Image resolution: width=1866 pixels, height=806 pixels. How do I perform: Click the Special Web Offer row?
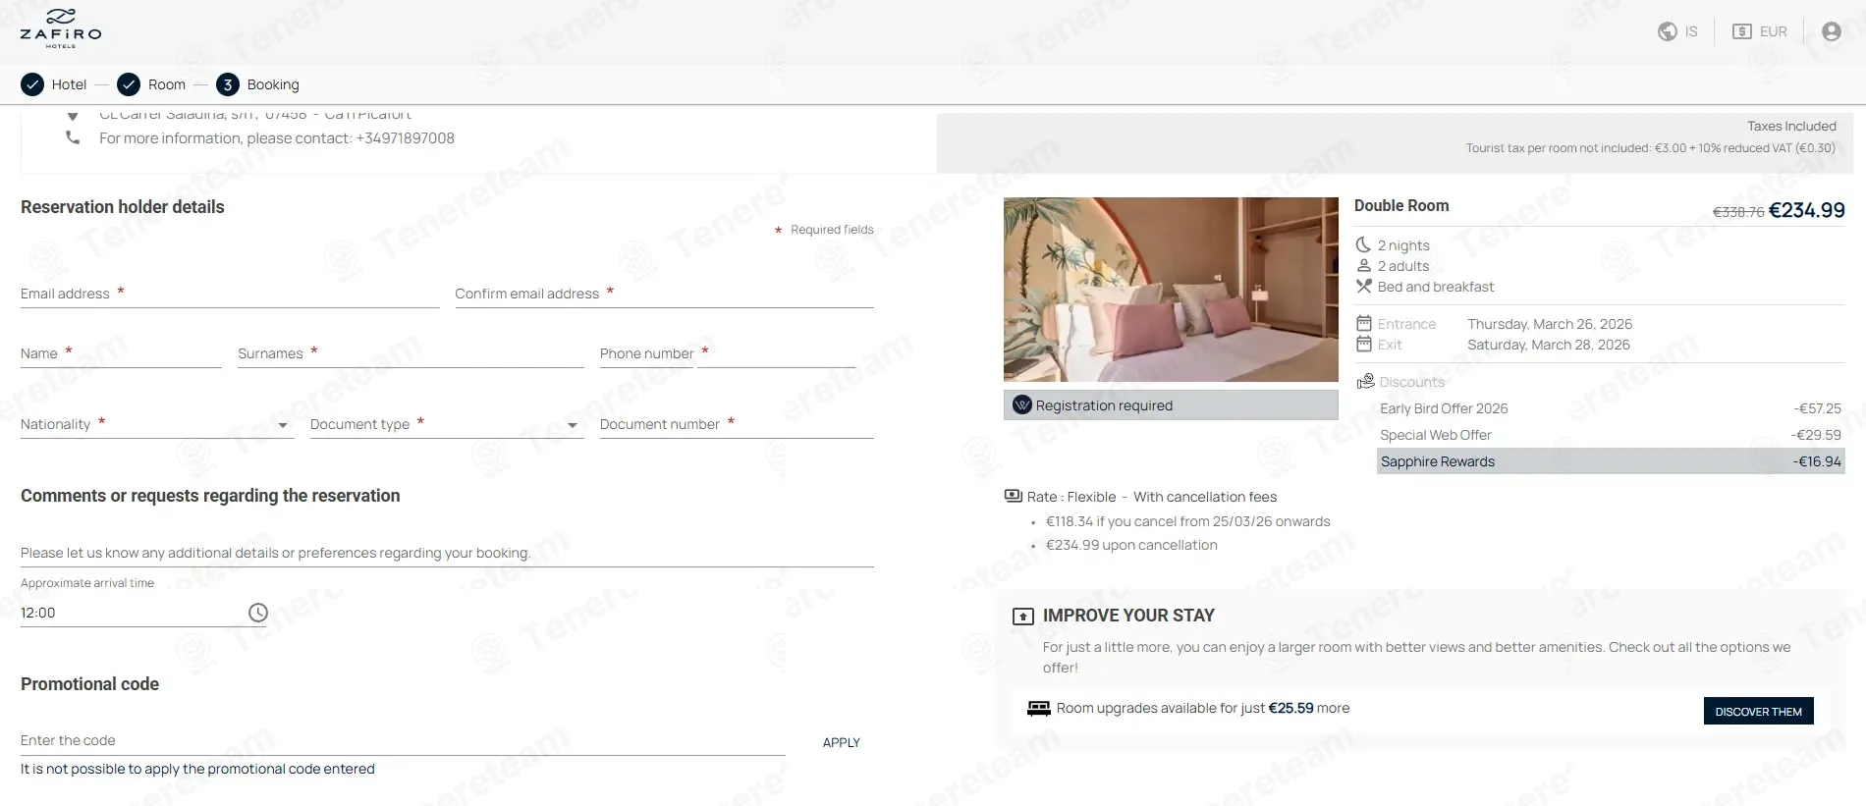pos(1611,435)
